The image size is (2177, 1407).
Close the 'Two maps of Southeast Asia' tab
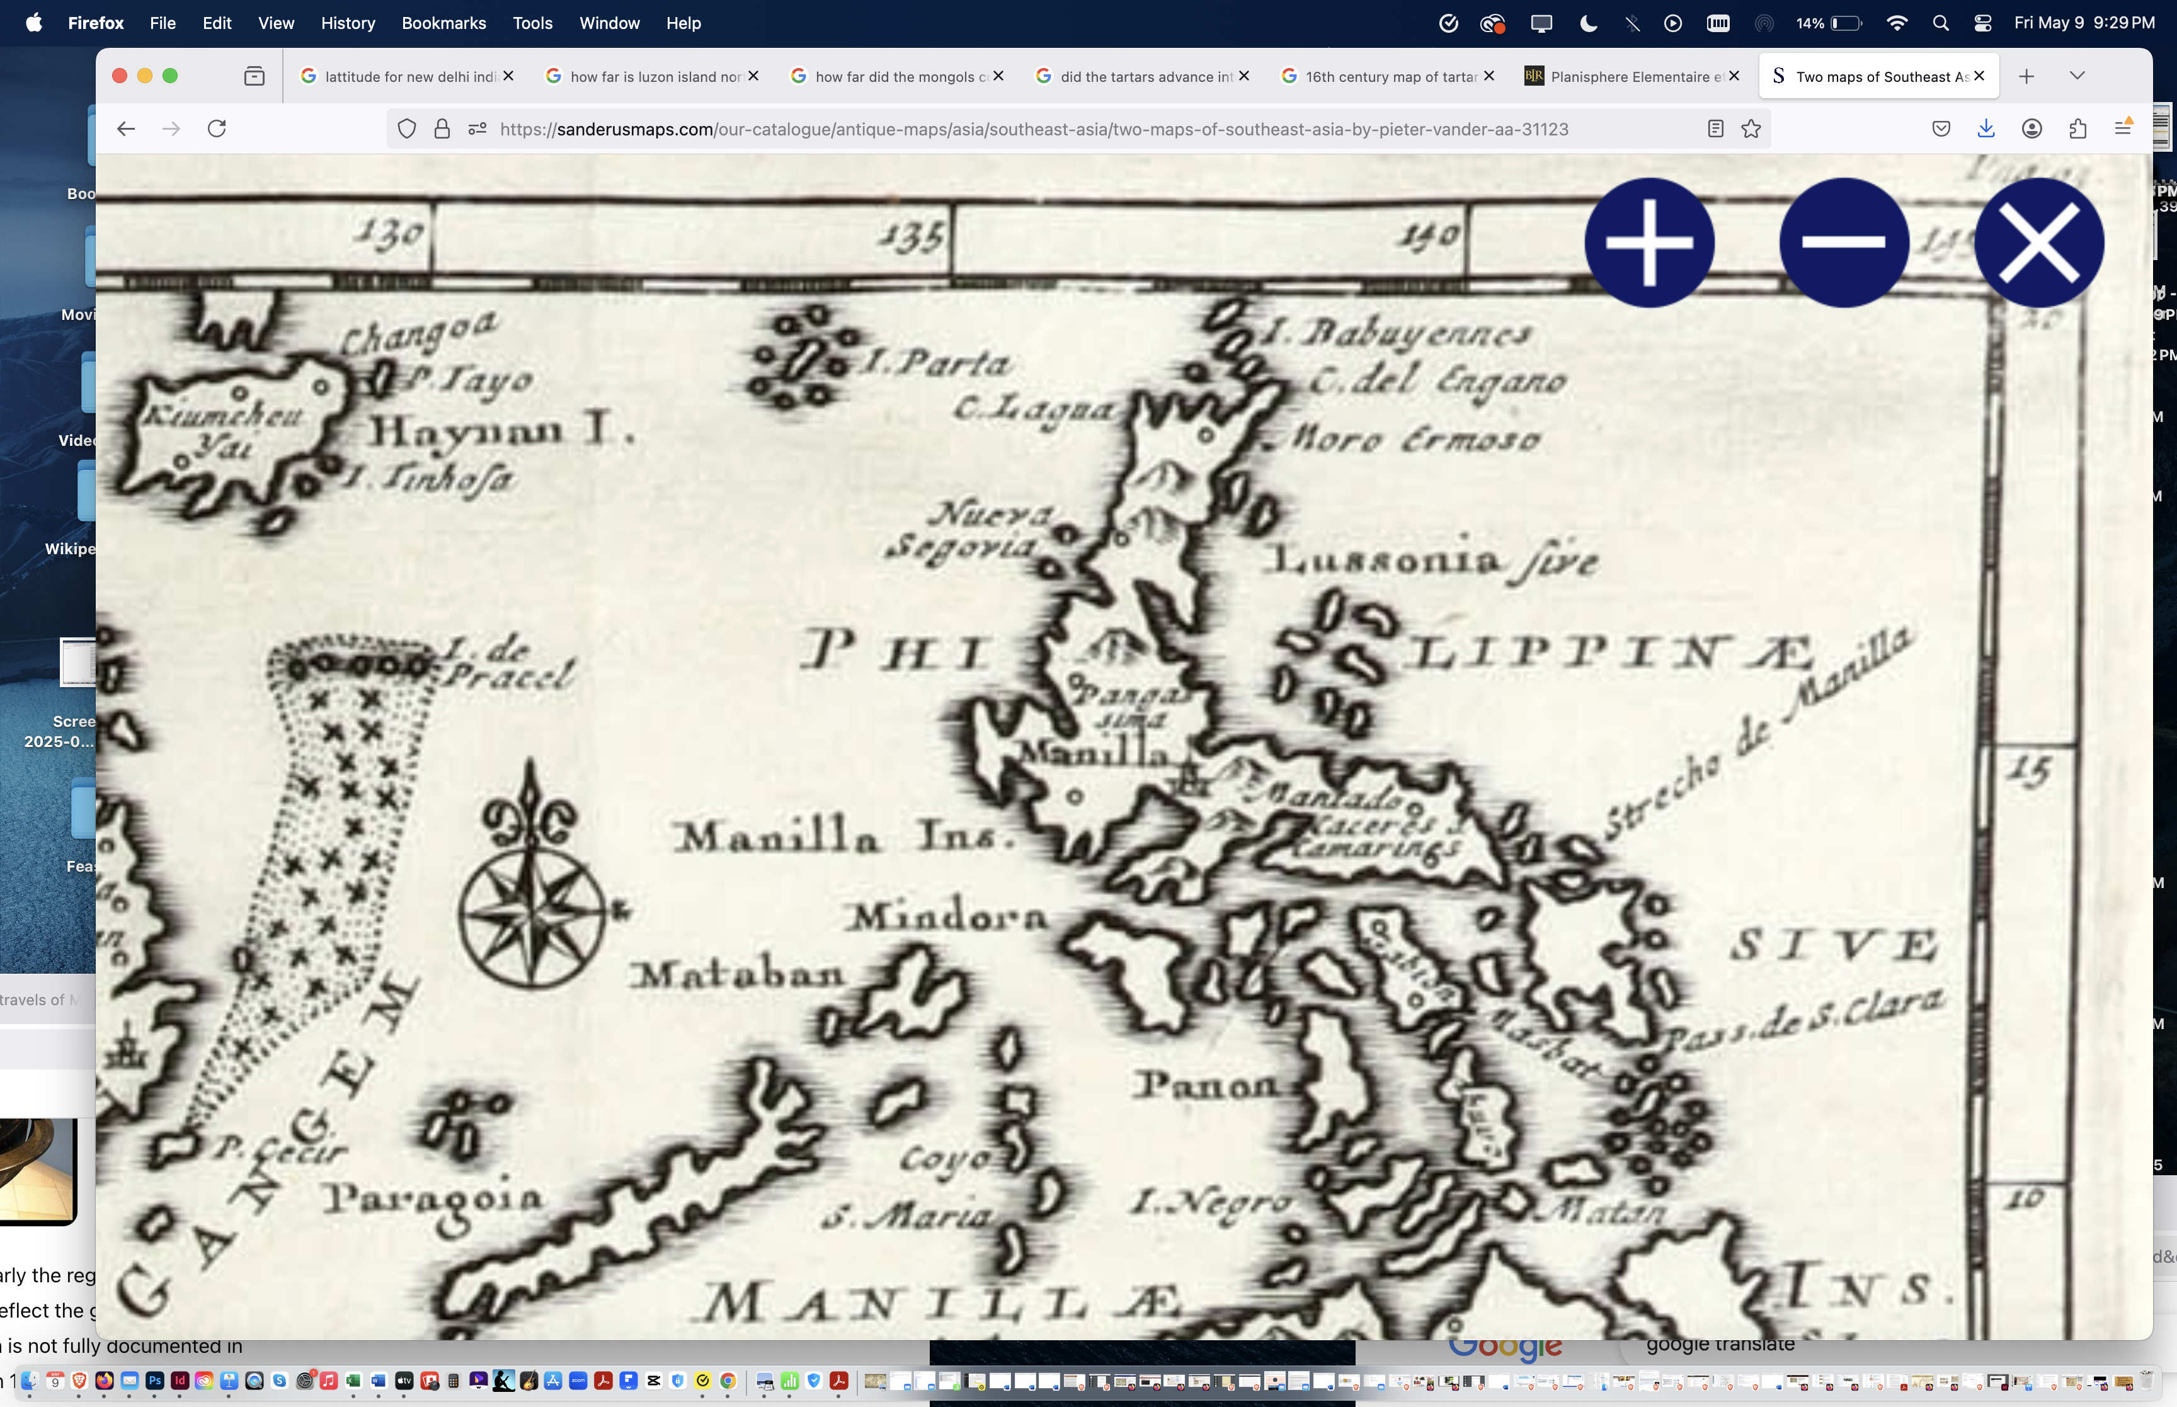(x=1979, y=76)
